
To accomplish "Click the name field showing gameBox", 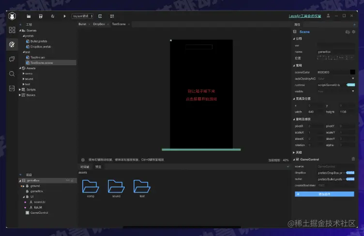I will tap(336, 52).
